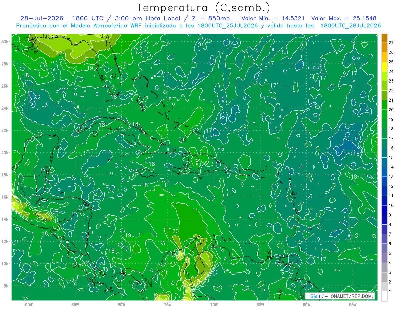Click the "30N" latitude axis label
Screen dimensions: 400x309
[x=5, y=42]
